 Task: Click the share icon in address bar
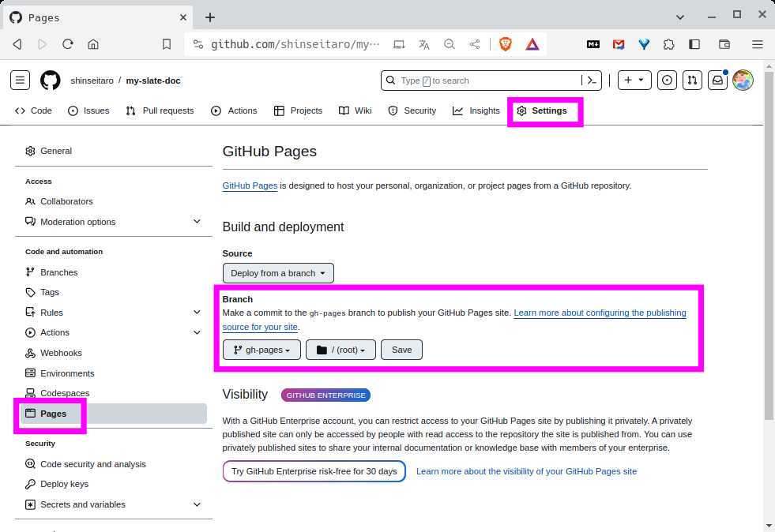(475, 44)
